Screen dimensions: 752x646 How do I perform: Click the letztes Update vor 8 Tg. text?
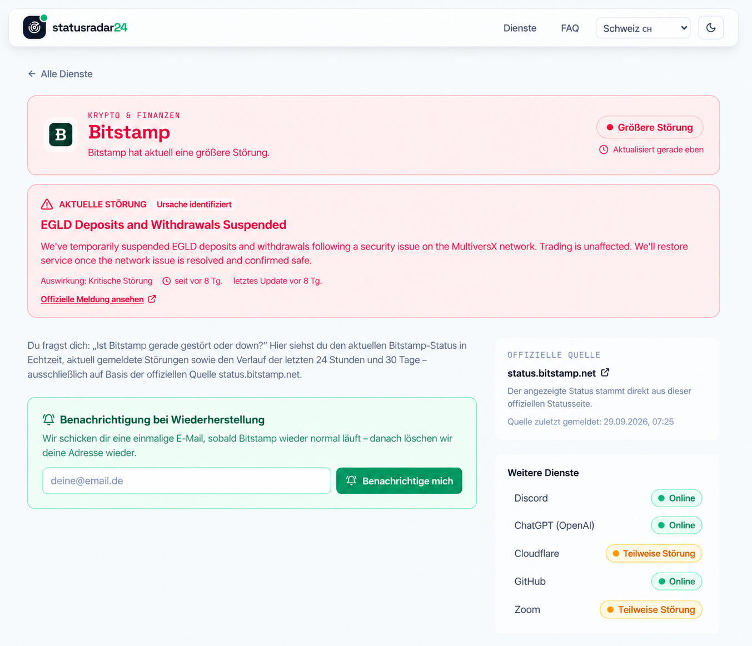pos(277,281)
